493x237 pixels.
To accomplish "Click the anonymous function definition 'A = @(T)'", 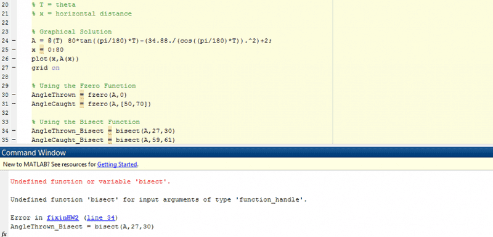I will click(x=48, y=41).
